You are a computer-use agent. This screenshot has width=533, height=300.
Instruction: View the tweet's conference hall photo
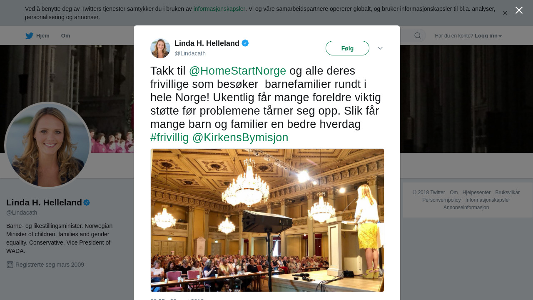click(267, 220)
